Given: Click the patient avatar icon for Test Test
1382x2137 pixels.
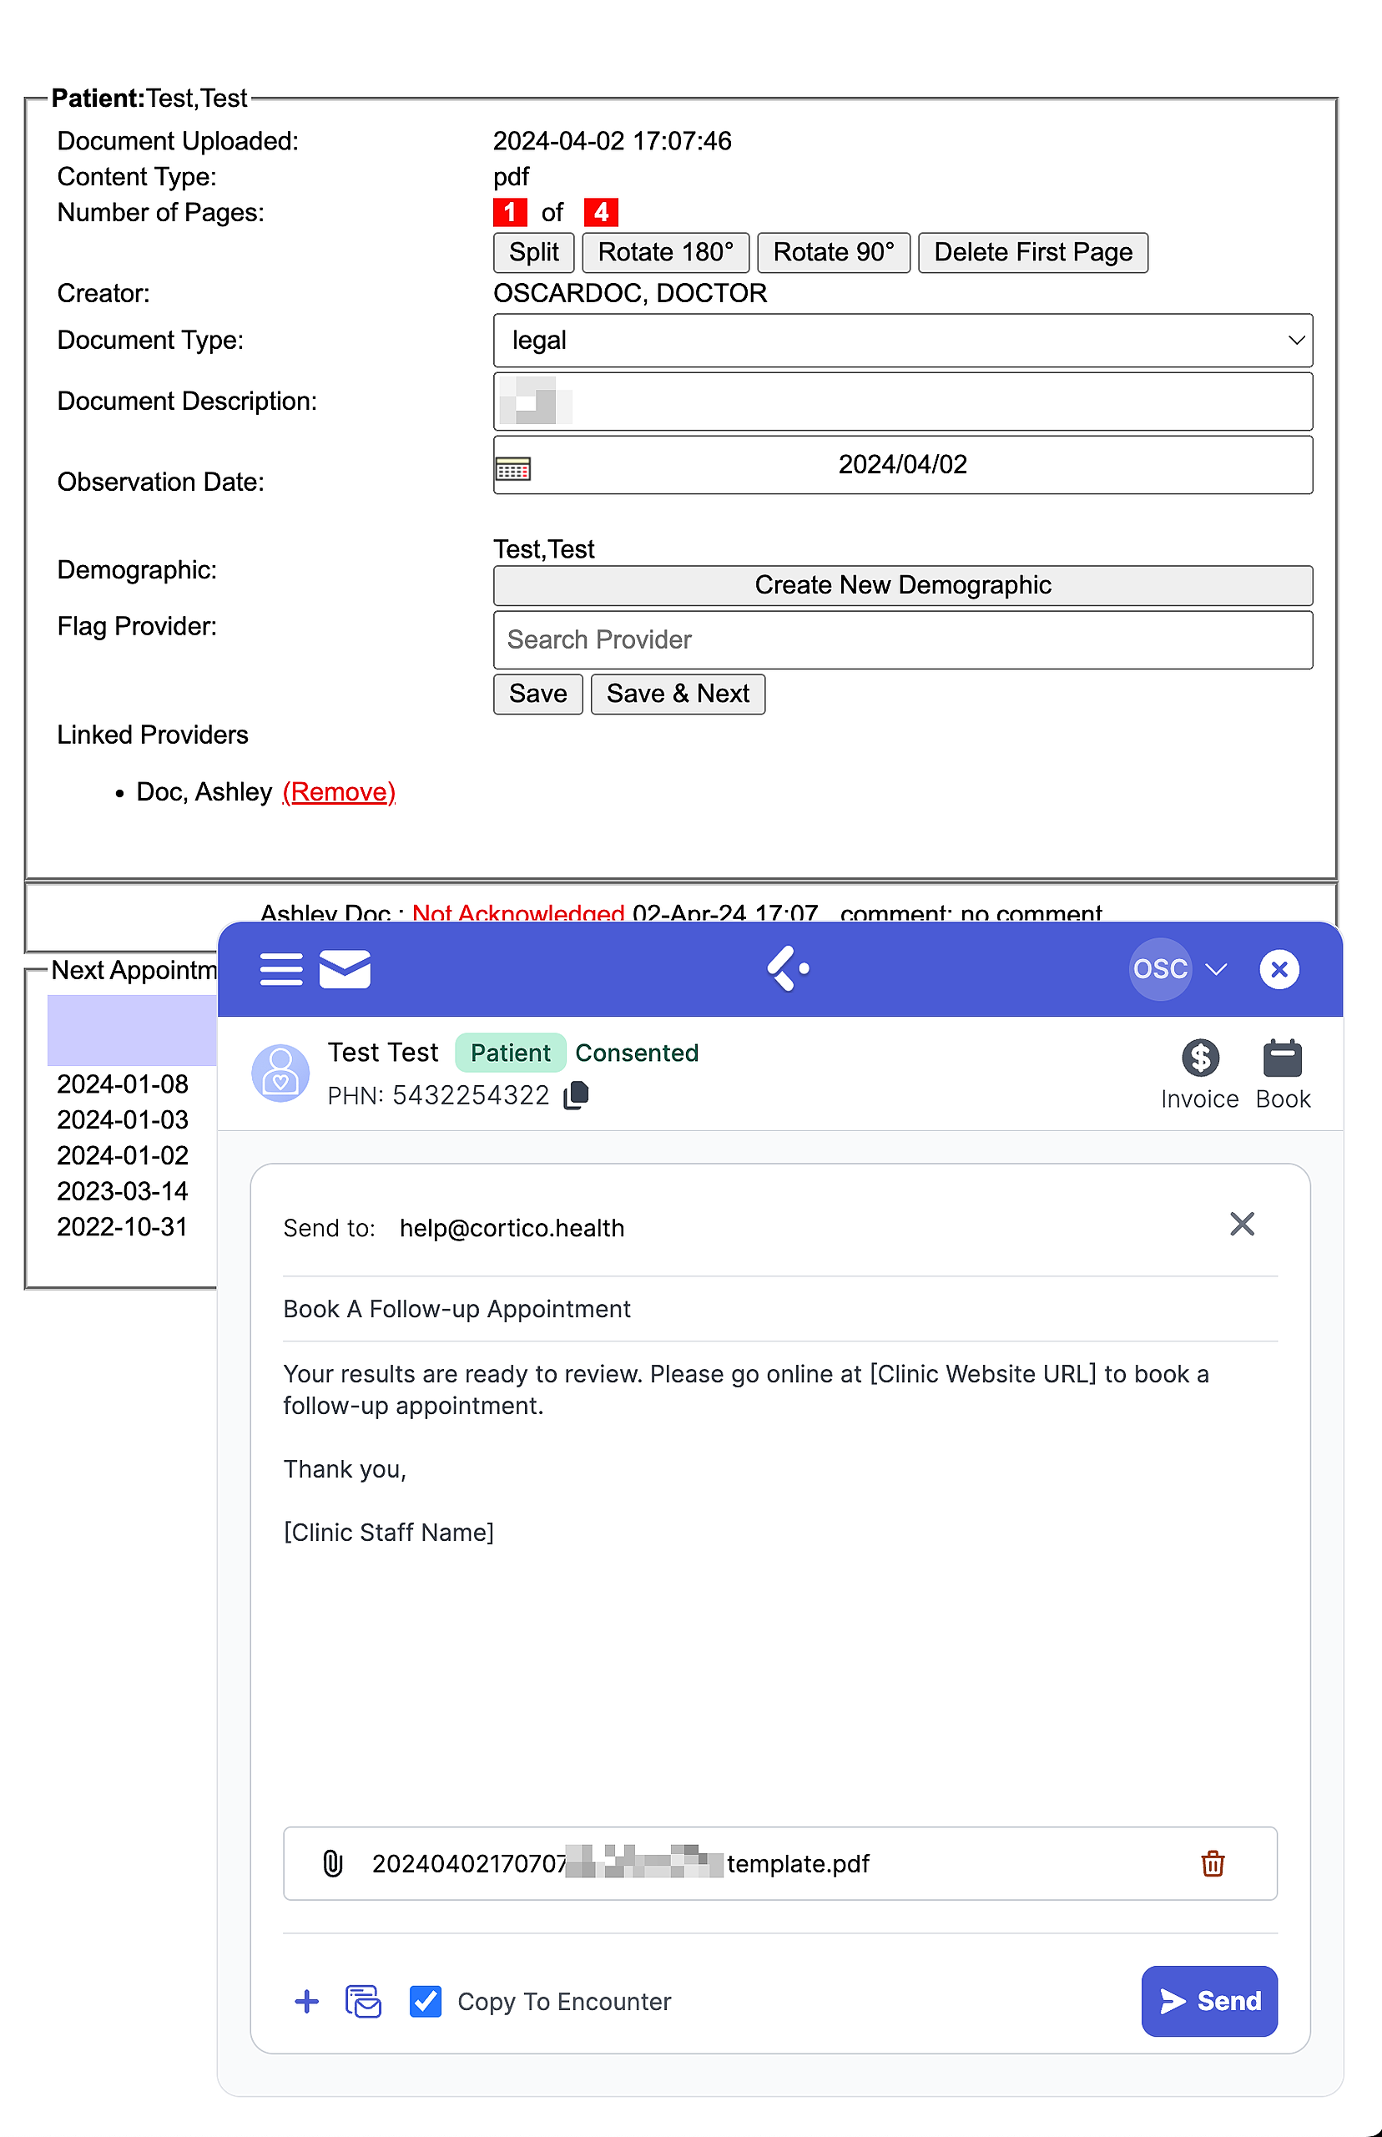Looking at the screenshot, I should 280,1073.
